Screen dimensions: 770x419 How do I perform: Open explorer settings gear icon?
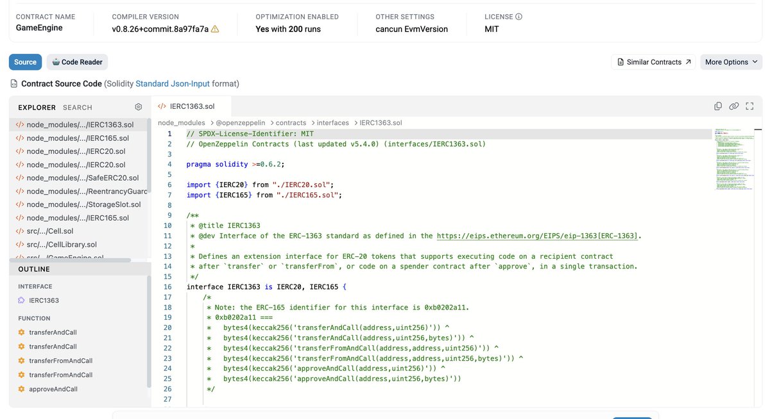click(138, 107)
